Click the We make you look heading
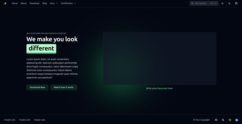This screenshot has width=242, height=124. click(52, 39)
